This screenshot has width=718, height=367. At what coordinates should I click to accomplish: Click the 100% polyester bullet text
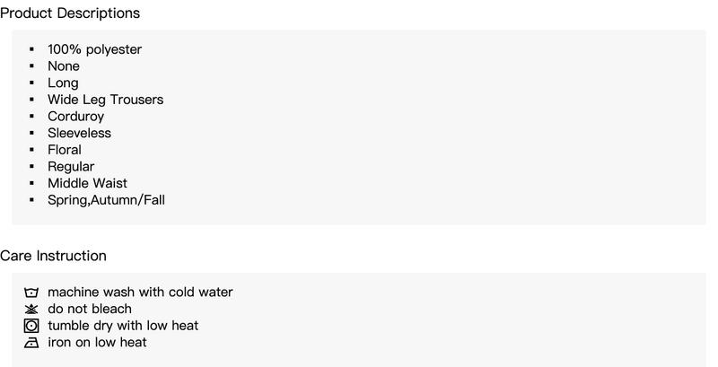(x=95, y=49)
